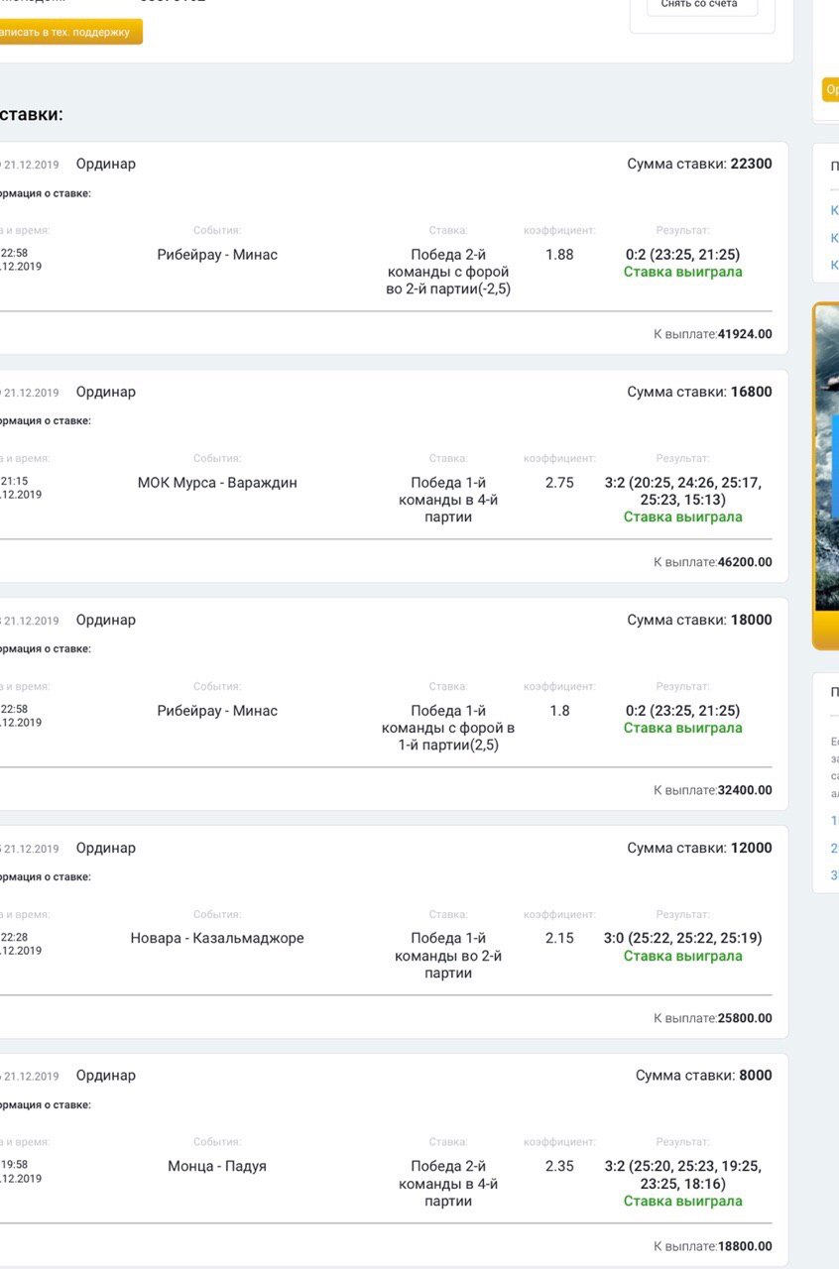Select numbered link "3" in right sidebar
The image size is (839, 1269).
coord(834,874)
